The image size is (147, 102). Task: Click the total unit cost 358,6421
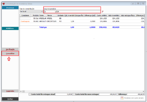pyautogui.click(x=103, y=27)
